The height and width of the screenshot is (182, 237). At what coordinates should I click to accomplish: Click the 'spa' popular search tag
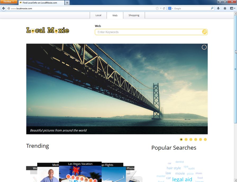click(186, 166)
